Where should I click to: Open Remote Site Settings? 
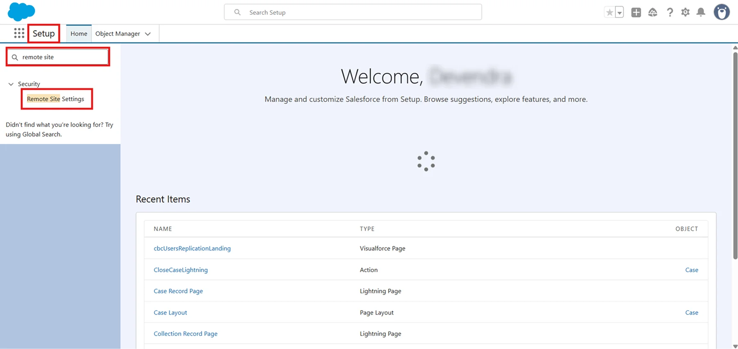(55, 99)
